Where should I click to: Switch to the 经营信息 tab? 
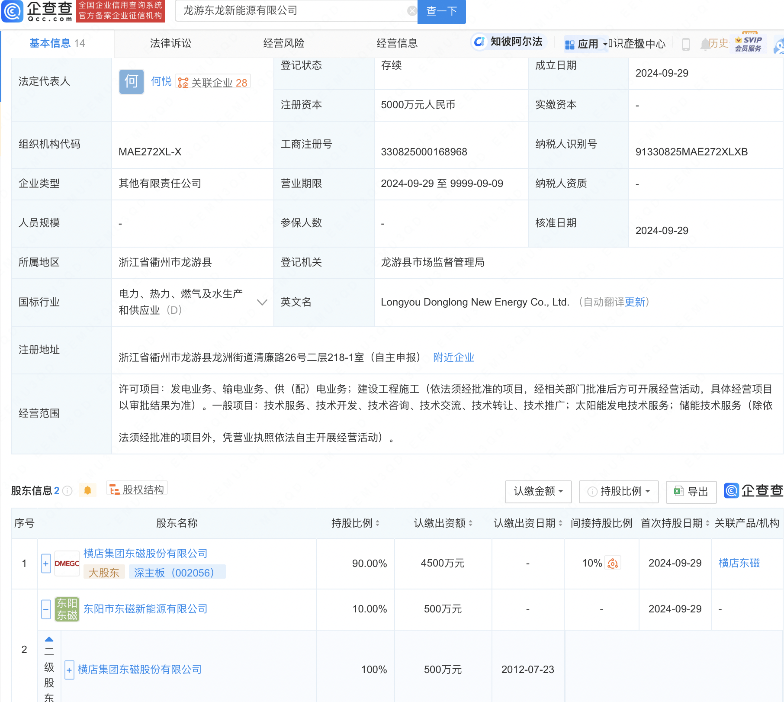(x=397, y=43)
